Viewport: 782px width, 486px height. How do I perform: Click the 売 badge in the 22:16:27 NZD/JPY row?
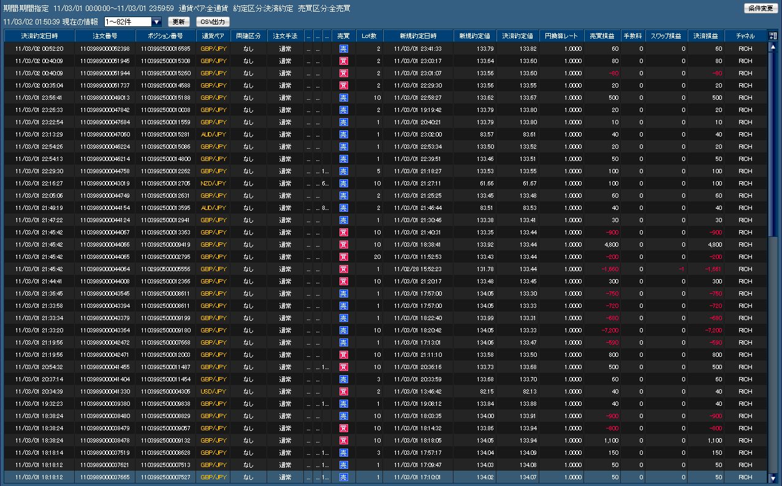tap(343, 183)
